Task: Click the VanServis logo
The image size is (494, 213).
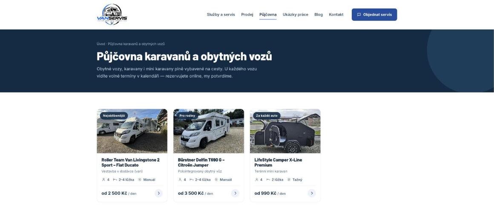Action: pyautogui.click(x=112, y=14)
